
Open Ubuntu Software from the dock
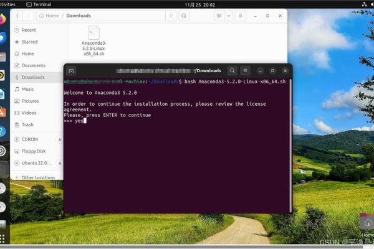2,113
